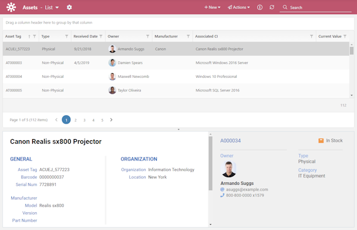The height and width of the screenshot is (230, 357).
Task: Open the info circle icon
Action: pyautogui.click(x=260, y=7)
